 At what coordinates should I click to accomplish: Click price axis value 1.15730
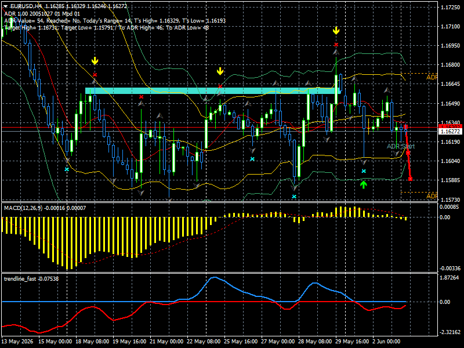451,200
